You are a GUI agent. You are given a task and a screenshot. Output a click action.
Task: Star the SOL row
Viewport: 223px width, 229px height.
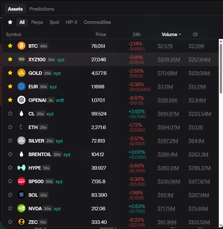pos(10,195)
